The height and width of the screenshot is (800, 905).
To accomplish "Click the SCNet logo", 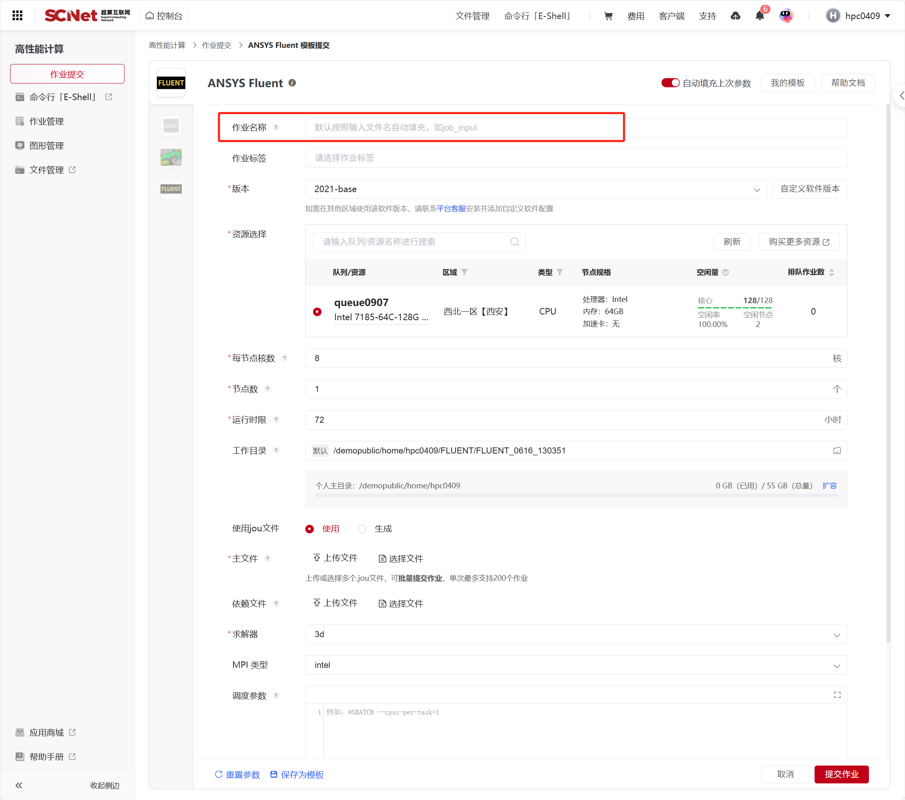I will click(x=87, y=15).
